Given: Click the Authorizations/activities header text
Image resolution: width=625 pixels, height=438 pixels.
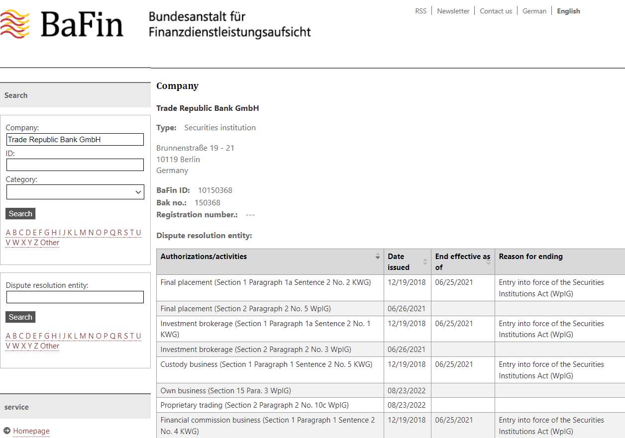Looking at the screenshot, I should click(x=204, y=257).
